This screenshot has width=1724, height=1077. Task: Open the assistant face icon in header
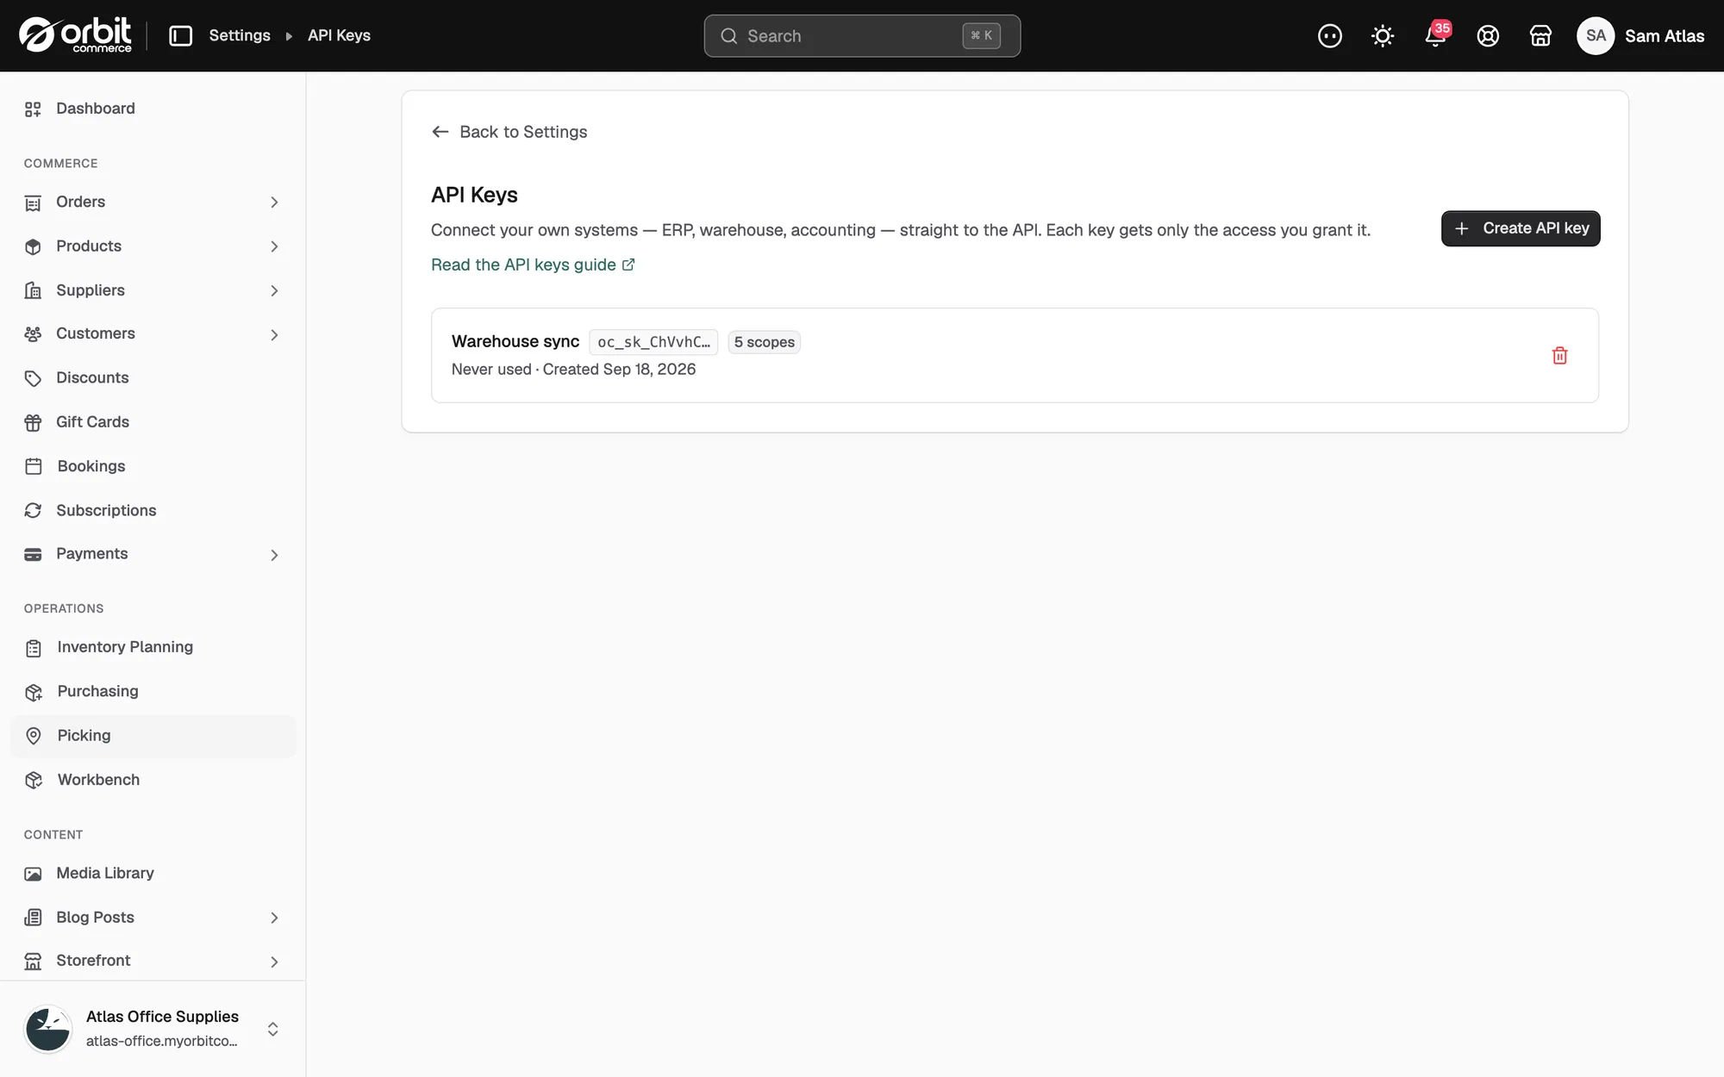(1330, 35)
